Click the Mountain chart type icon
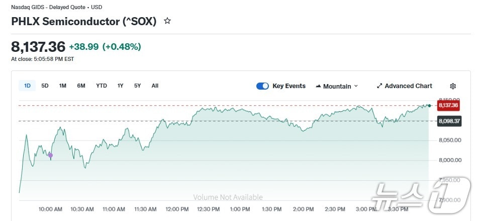Image resolution: width=478 pixels, height=221 pixels. pos(318,86)
